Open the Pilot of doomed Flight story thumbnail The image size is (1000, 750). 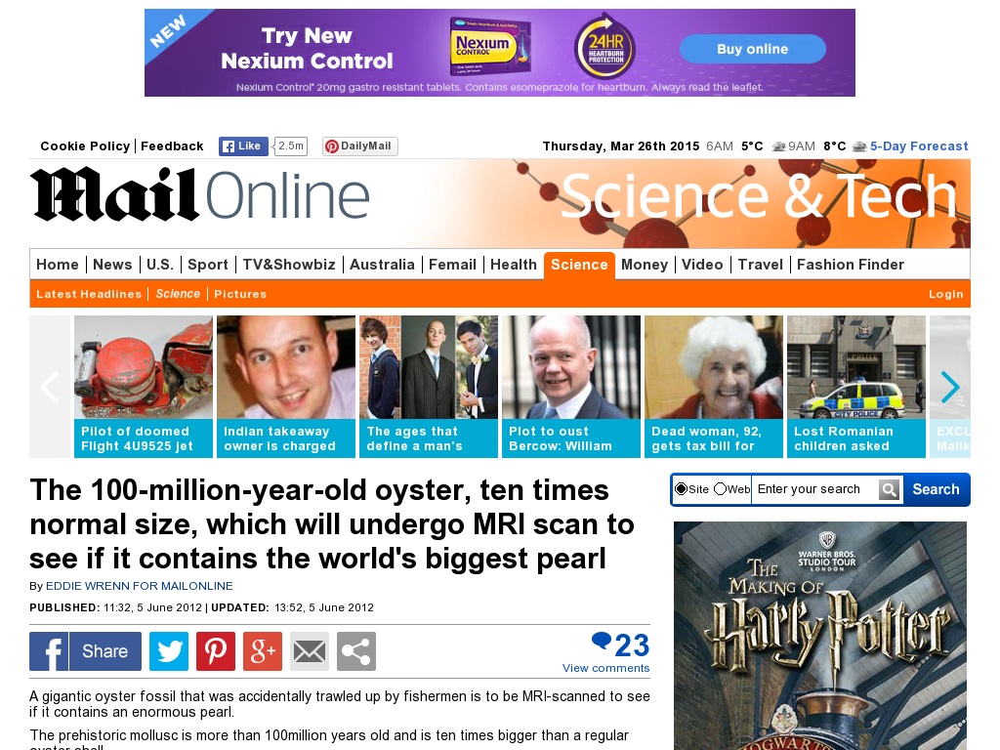click(x=144, y=387)
